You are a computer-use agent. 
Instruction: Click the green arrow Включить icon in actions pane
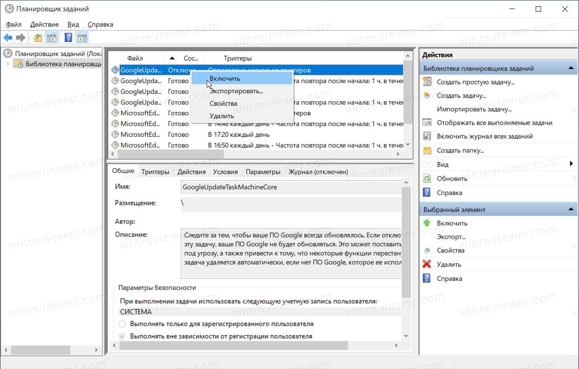point(427,223)
